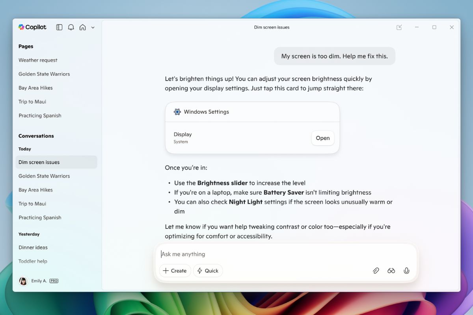Click the Windows Settings card header
473x315 pixels.
[252, 112]
